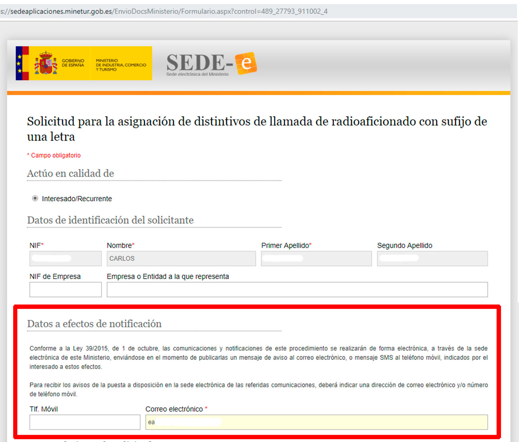Click the 'Datos de identificación del solicitante' heading
Screen dimensions: 519x442
[x=110, y=220]
